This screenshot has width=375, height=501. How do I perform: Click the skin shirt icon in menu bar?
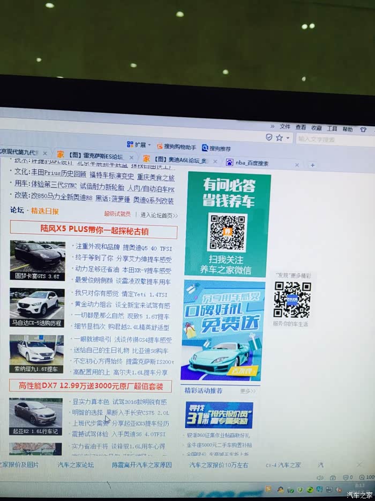363,129
